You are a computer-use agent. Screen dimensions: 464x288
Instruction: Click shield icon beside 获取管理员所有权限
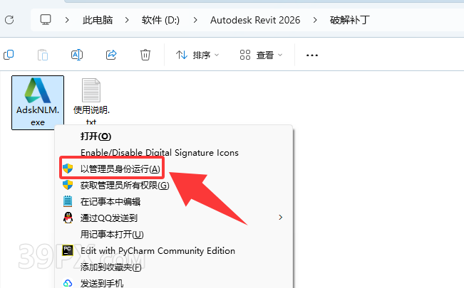coord(68,185)
